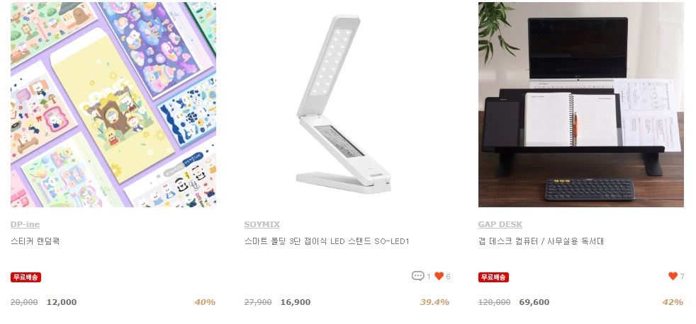Click the 스티커 랜덤팩 product title
The image size is (696, 324).
pyautogui.click(x=35, y=241)
